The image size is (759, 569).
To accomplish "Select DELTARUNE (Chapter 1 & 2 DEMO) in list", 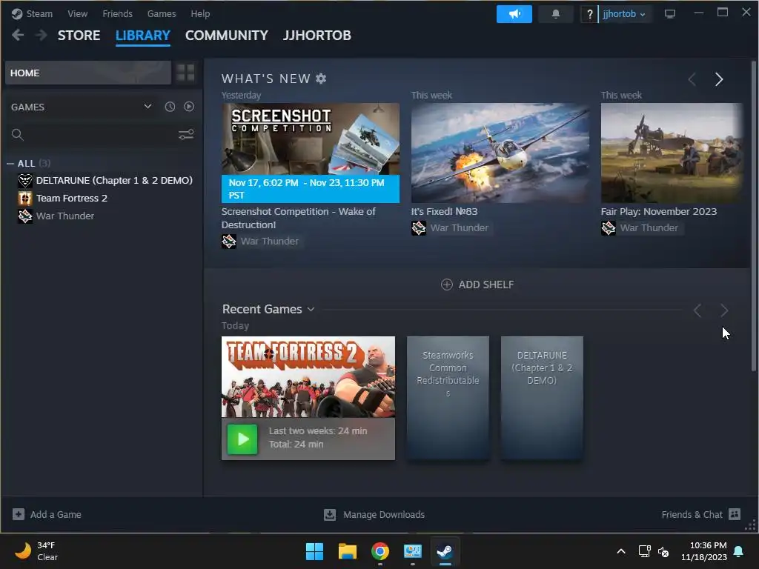I will (114, 181).
